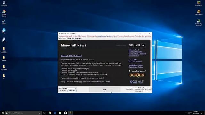Open the Google Chrome desktop icon
This screenshot has height=115, width=205.
[x=4, y=13]
